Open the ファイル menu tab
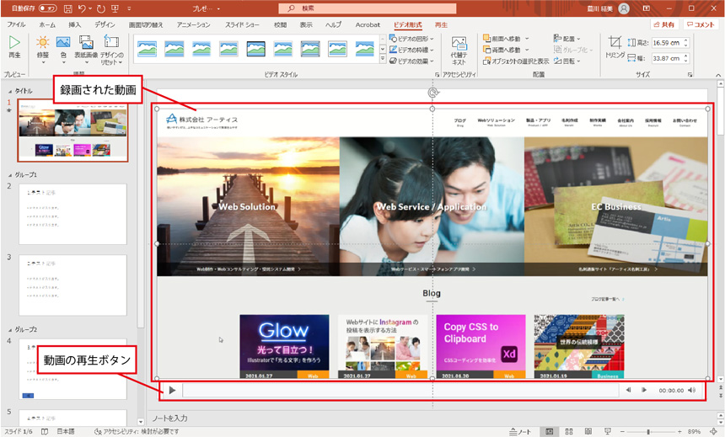Viewport: 725px width, 437px height. [16, 24]
